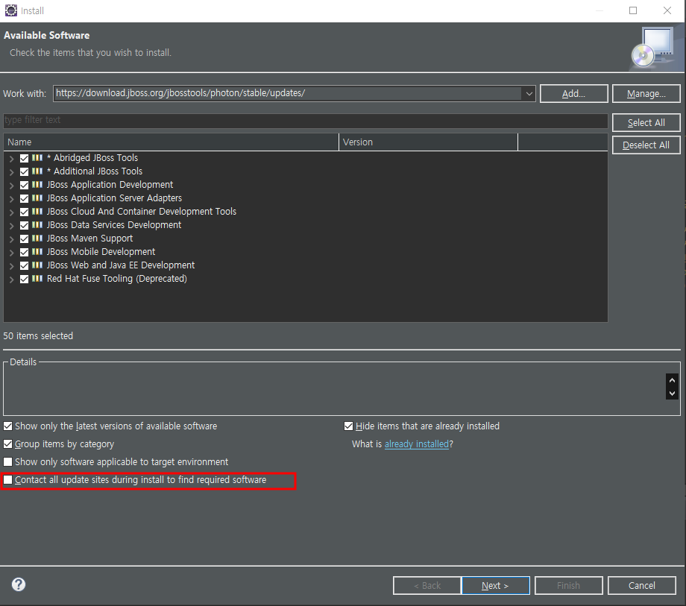Screen dimensions: 686x606
Task: Uncheck JBoss Mobile Development checkbox
Action: (24, 252)
